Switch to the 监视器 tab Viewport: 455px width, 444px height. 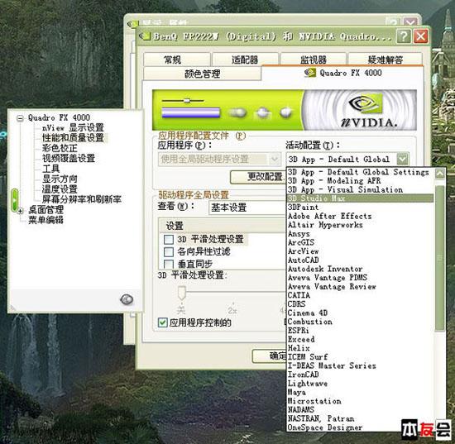(x=313, y=60)
